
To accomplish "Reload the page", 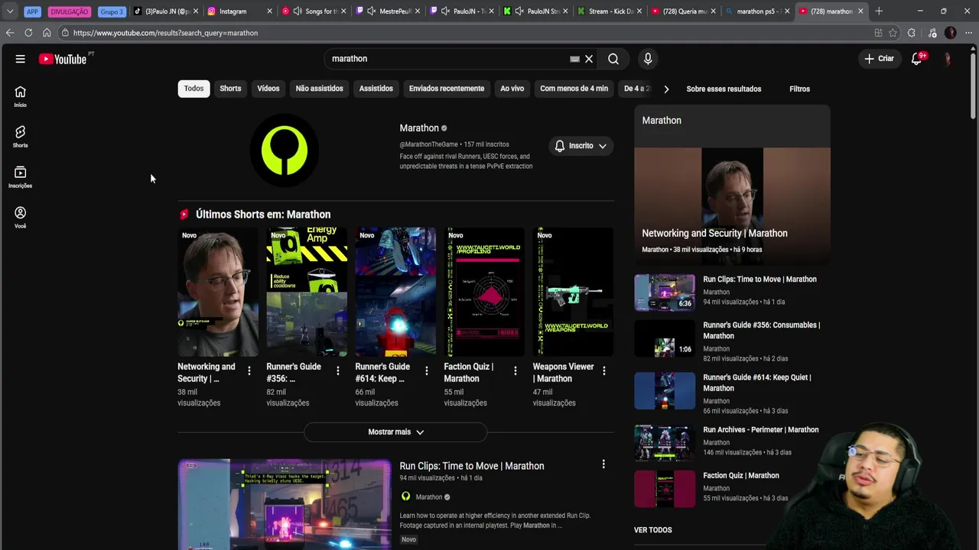I will tap(28, 33).
